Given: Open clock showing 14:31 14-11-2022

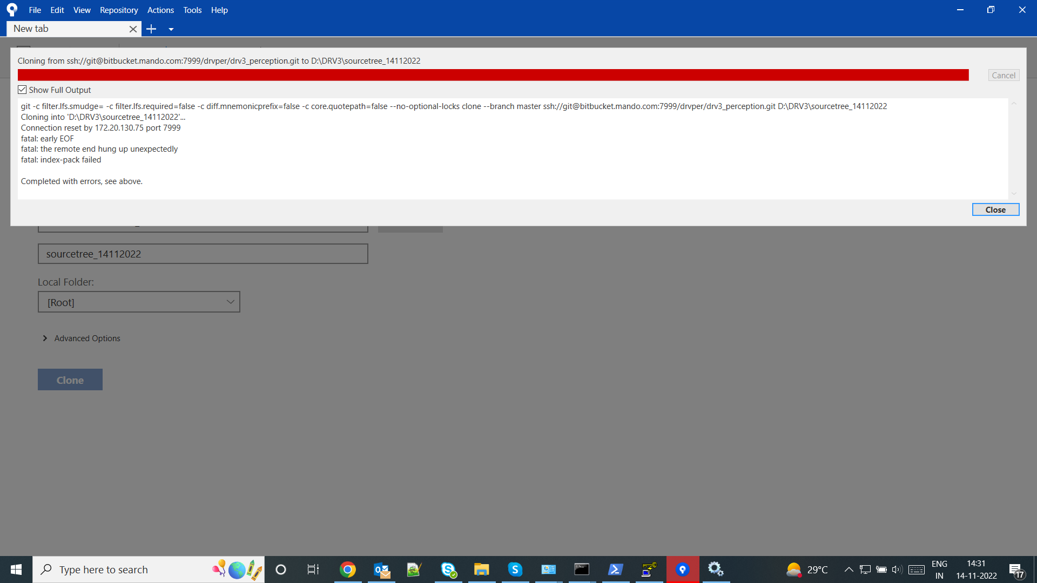Looking at the screenshot, I should (977, 570).
